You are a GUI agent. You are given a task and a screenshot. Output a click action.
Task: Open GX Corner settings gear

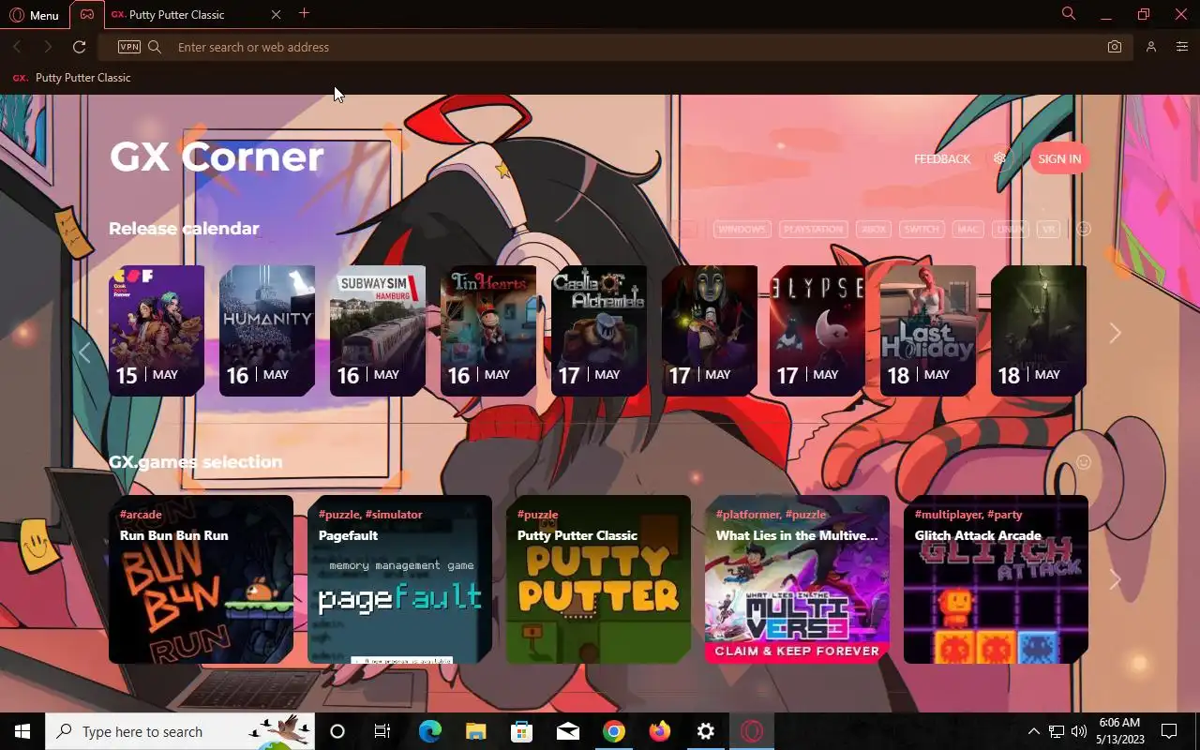tap(999, 158)
